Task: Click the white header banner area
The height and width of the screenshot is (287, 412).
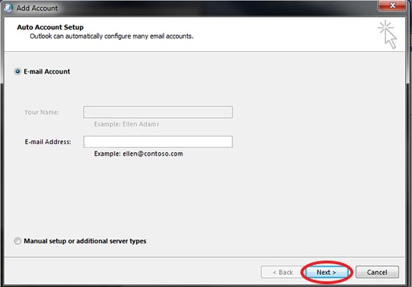Action: coord(205,34)
